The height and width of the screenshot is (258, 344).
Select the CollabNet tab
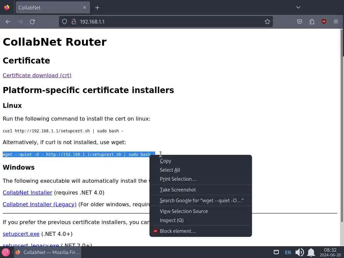point(53,8)
